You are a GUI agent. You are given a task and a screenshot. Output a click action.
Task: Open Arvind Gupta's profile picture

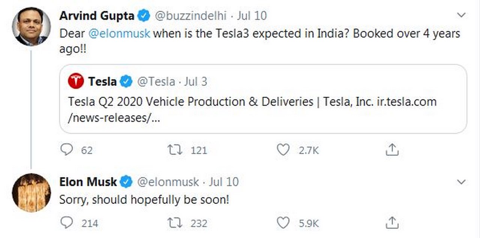(x=31, y=26)
